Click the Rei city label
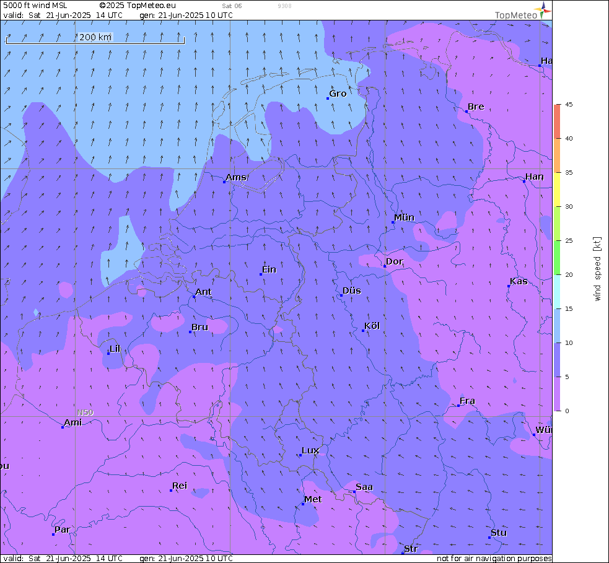This screenshot has width=609, height=563. click(x=180, y=486)
